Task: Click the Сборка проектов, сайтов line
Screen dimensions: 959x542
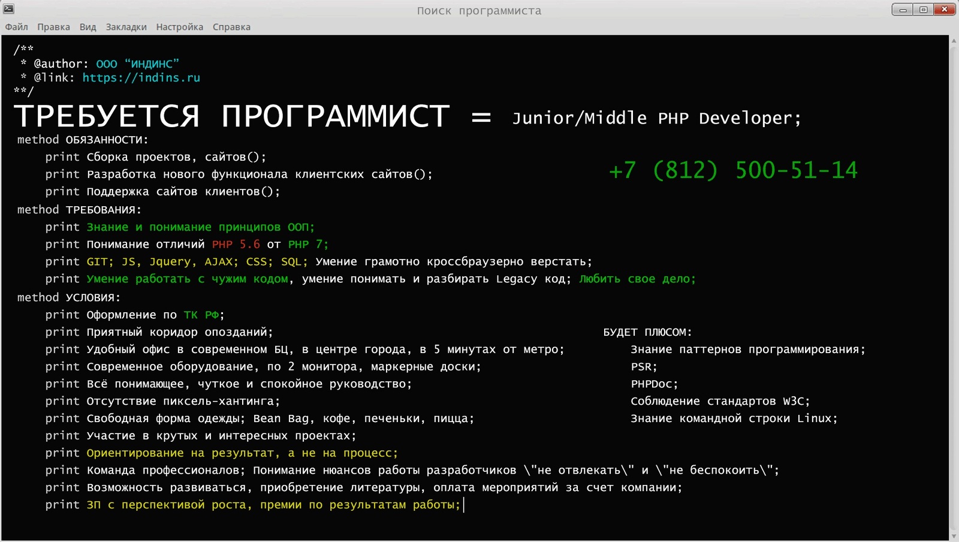Action: 156,157
